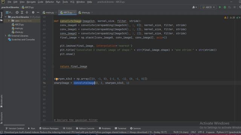Open the VCS menu
Image resolution: width=241 pixels, height=135 pixels.
(x=72, y=2)
